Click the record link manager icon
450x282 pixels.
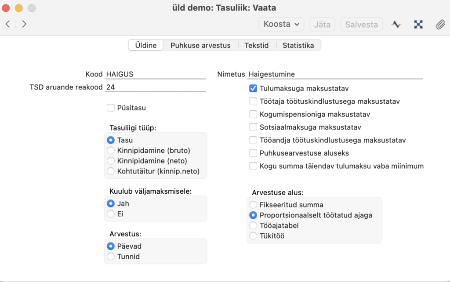[x=418, y=25]
